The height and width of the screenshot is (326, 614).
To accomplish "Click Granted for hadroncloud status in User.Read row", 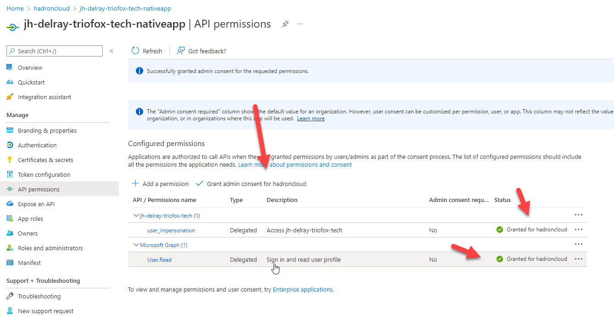I will pos(532,259).
